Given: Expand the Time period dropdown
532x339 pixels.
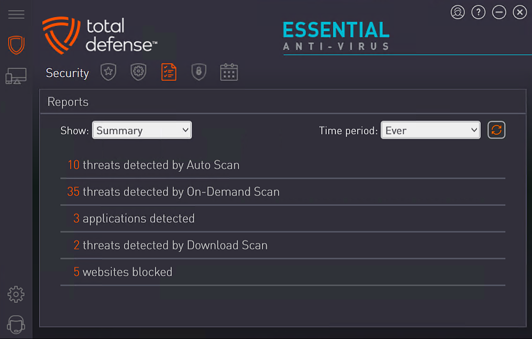Looking at the screenshot, I should 430,130.
